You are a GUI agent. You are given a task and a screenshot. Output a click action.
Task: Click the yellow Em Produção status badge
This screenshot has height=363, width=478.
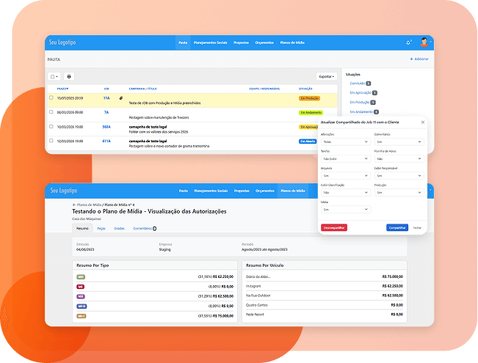(308, 98)
